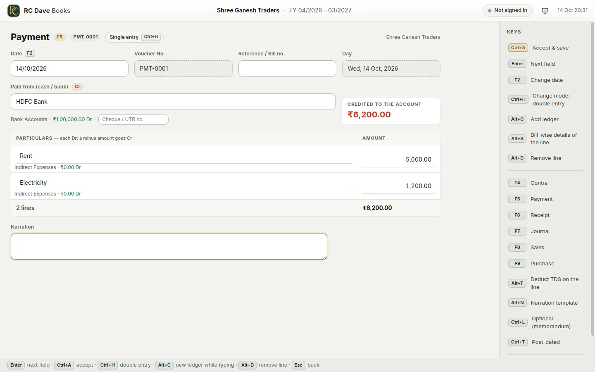Click the Day field Wed, 14 Oct, 2026
Image resolution: width=595 pixels, height=372 pixels.
coord(391,69)
